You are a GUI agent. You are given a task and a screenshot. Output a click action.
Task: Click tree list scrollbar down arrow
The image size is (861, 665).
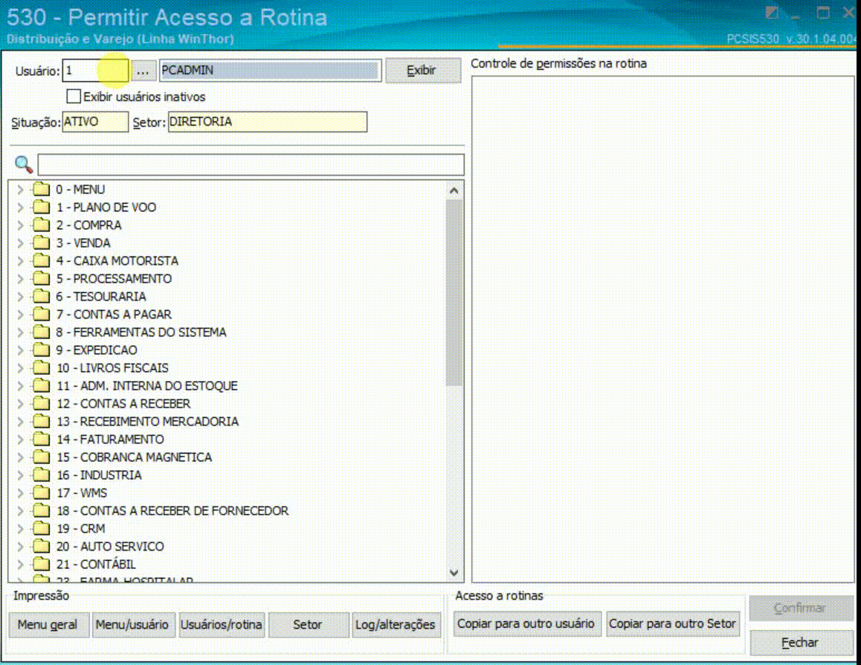point(454,573)
